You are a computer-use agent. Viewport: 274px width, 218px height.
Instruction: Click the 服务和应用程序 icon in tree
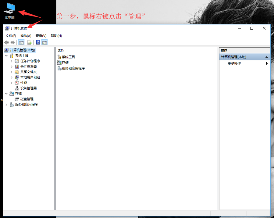(12, 105)
